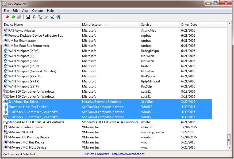The image size is (234, 159).
Task: Click the Properties toolbar icon
Action: click(x=46, y=17)
